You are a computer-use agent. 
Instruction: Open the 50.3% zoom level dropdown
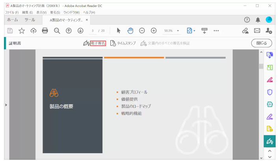pyautogui.click(x=172, y=31)
